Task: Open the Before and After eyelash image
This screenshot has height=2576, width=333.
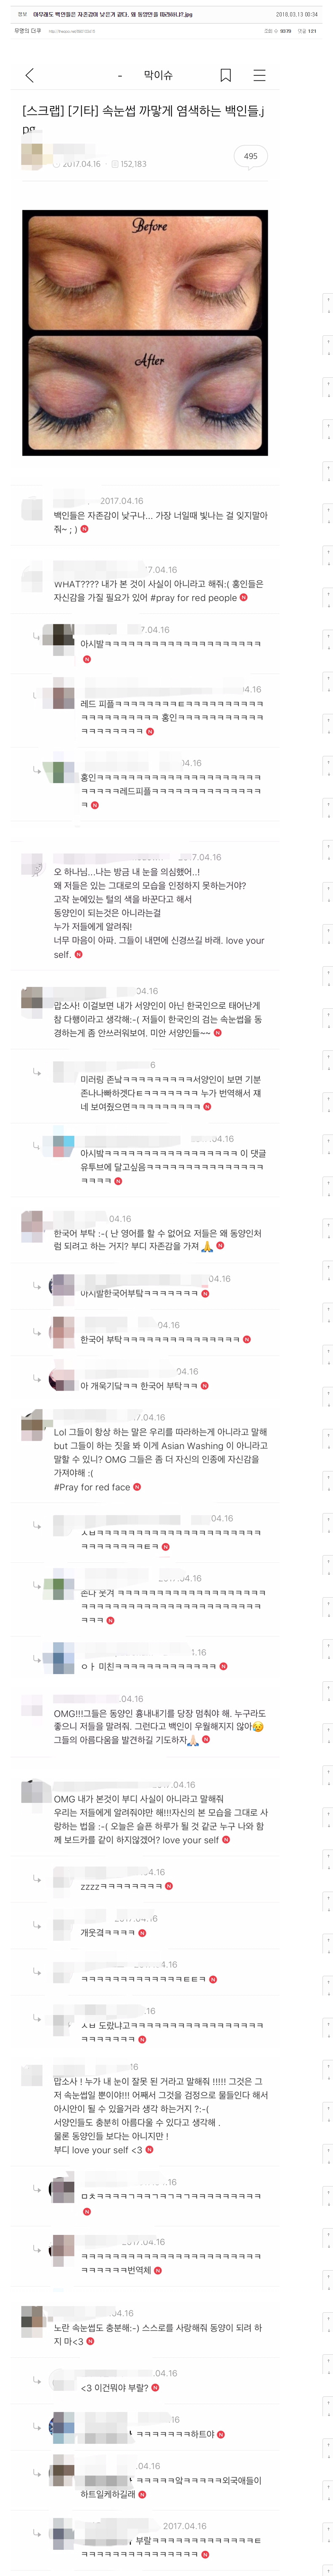Action: (145, 332)
